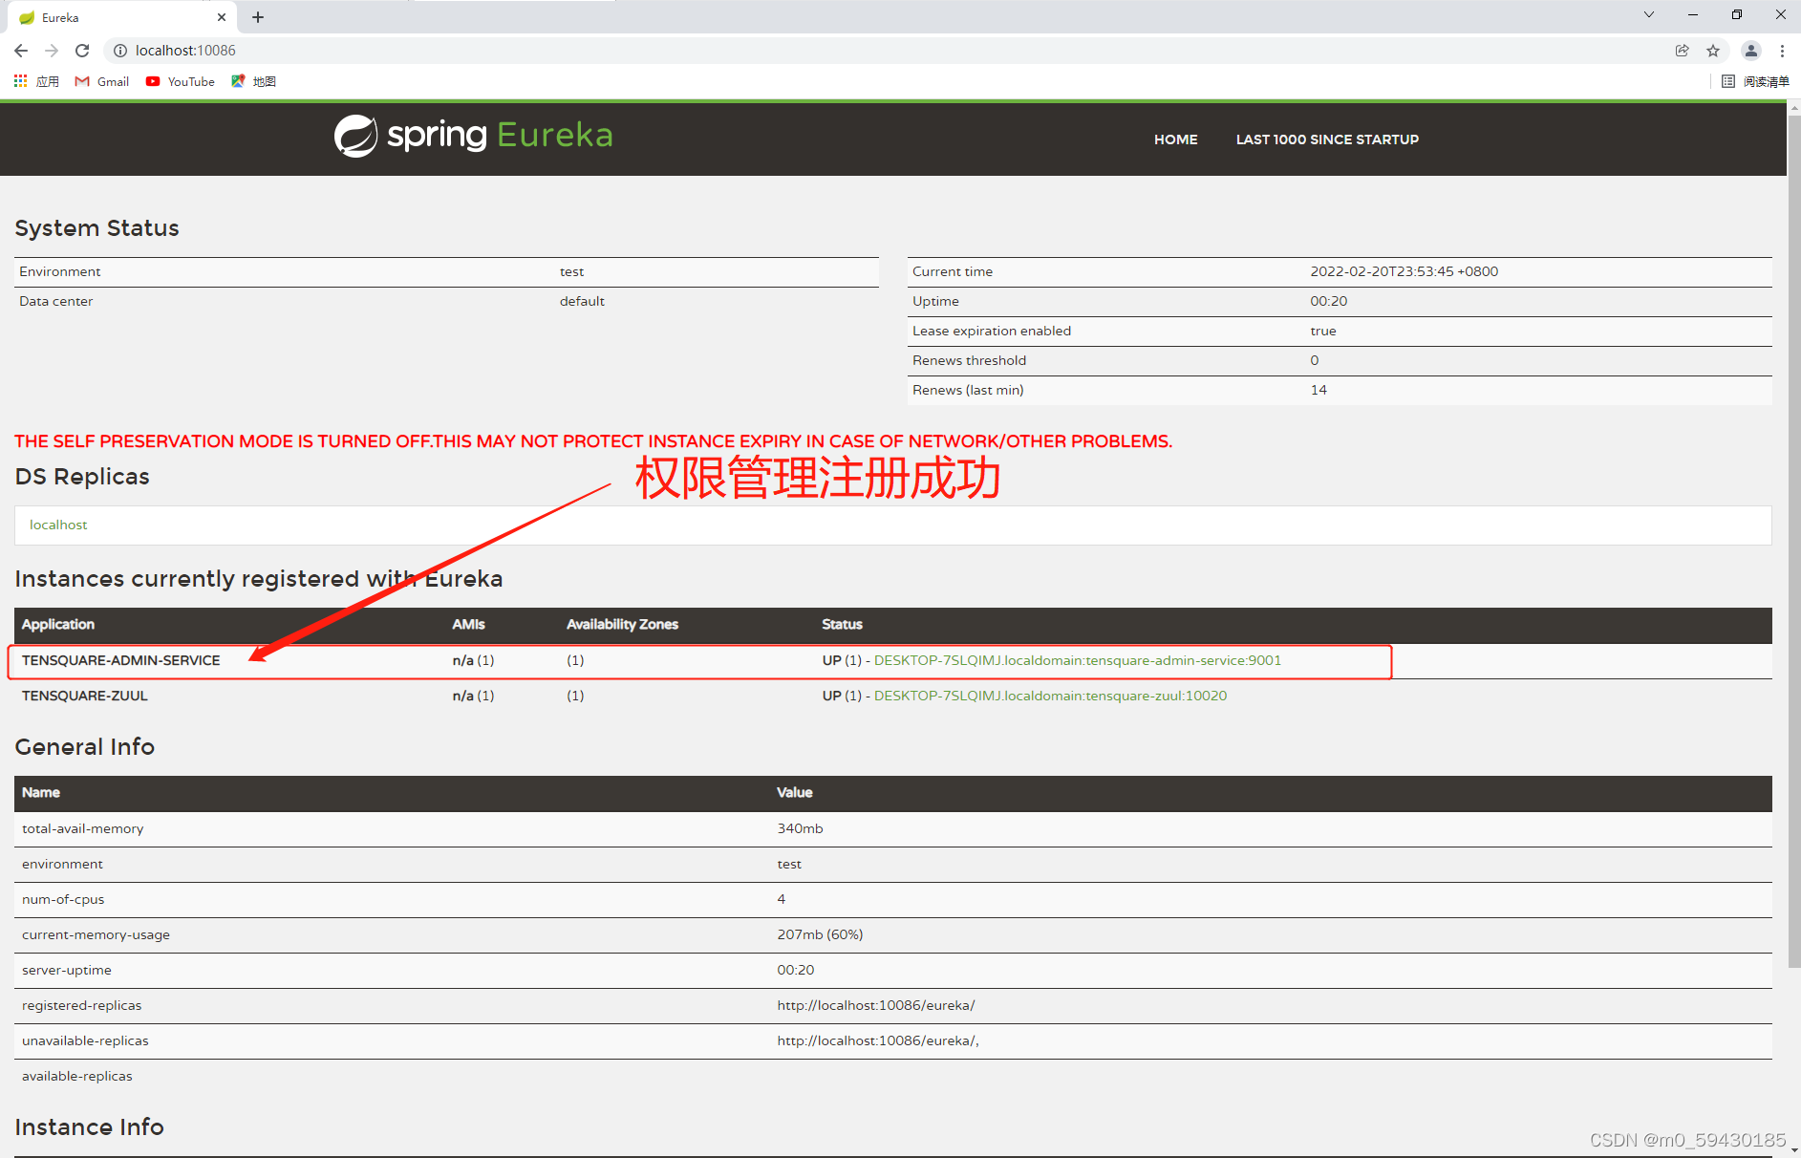The image size is (1801, 1158).
Task: Click the Status column header
Action: tap(842, 624)
